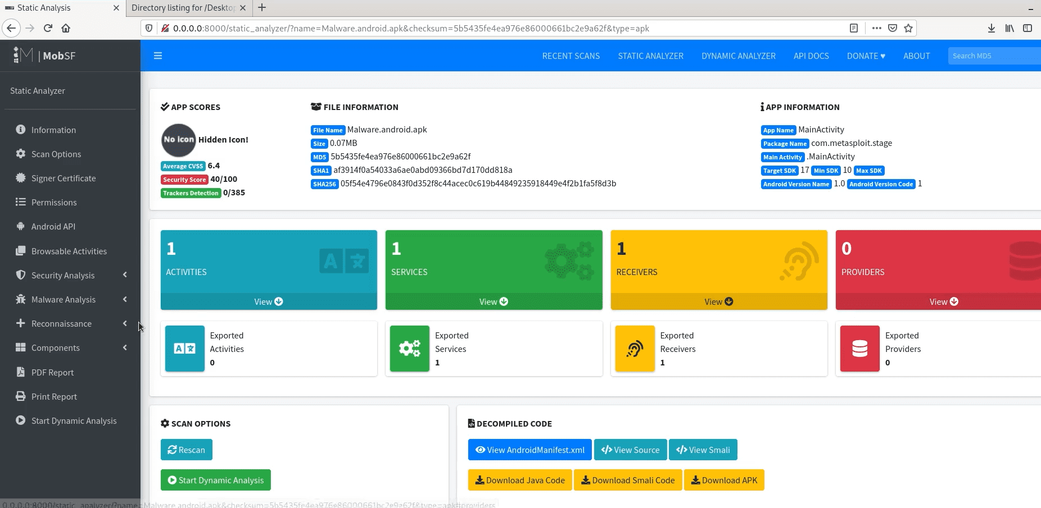The width and height of the screenshot is (1041, 508).
Task: Click the Exported Services gears icon
Action: pos(410,349)
